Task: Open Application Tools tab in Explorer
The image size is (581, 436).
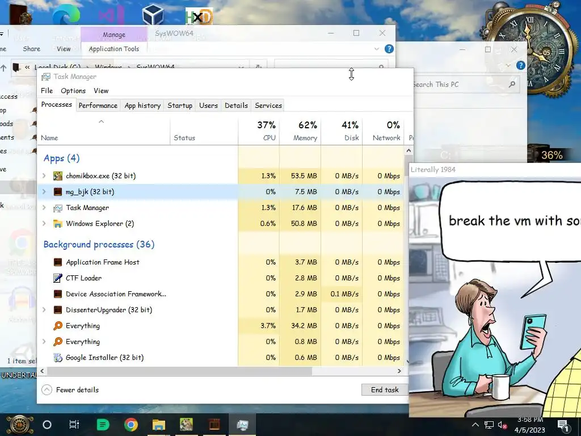Action: (x=113, y=49)
